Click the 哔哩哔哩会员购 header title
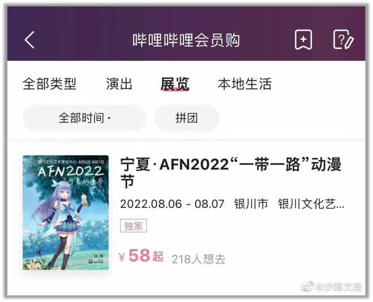This screenshot has height=302, width=373. coord(186,40)
